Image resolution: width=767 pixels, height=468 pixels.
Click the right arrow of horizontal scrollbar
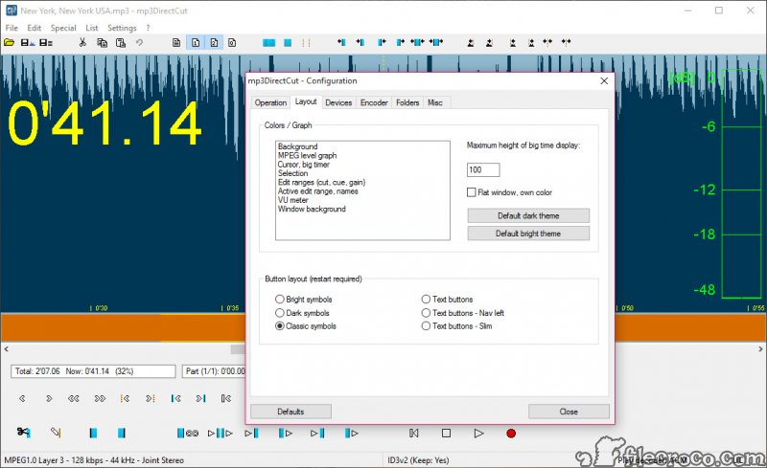click(760, 349)
